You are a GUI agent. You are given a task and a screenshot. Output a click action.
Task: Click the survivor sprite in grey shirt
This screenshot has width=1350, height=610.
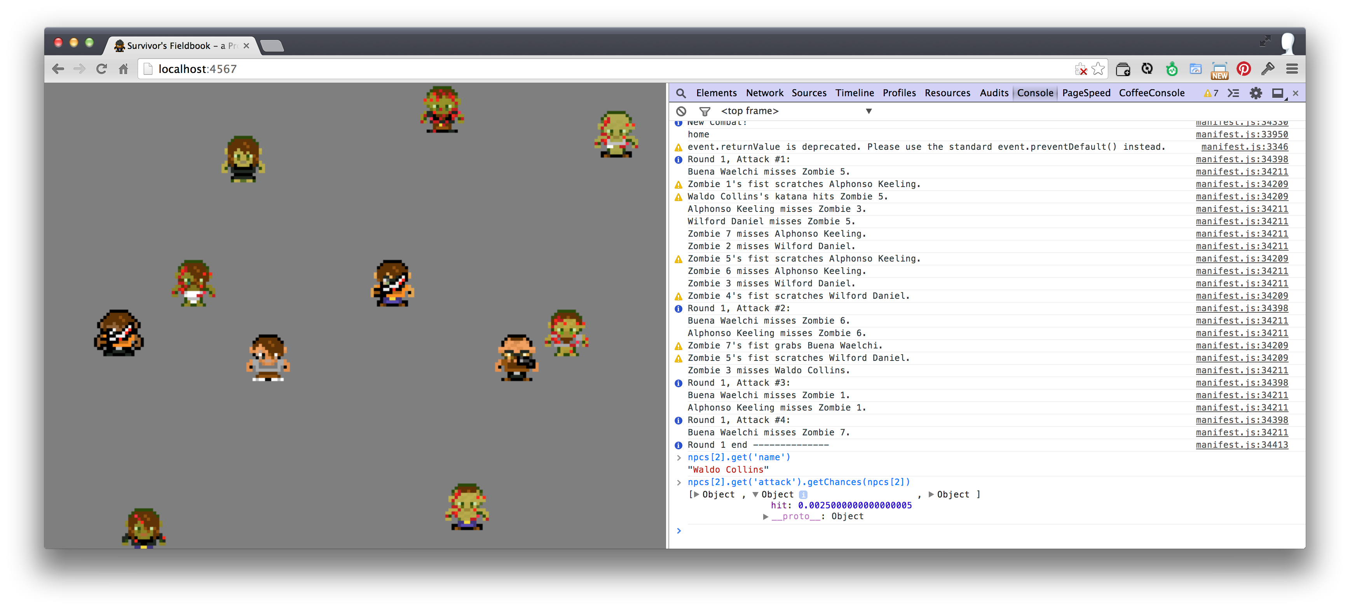coord(268,358)
